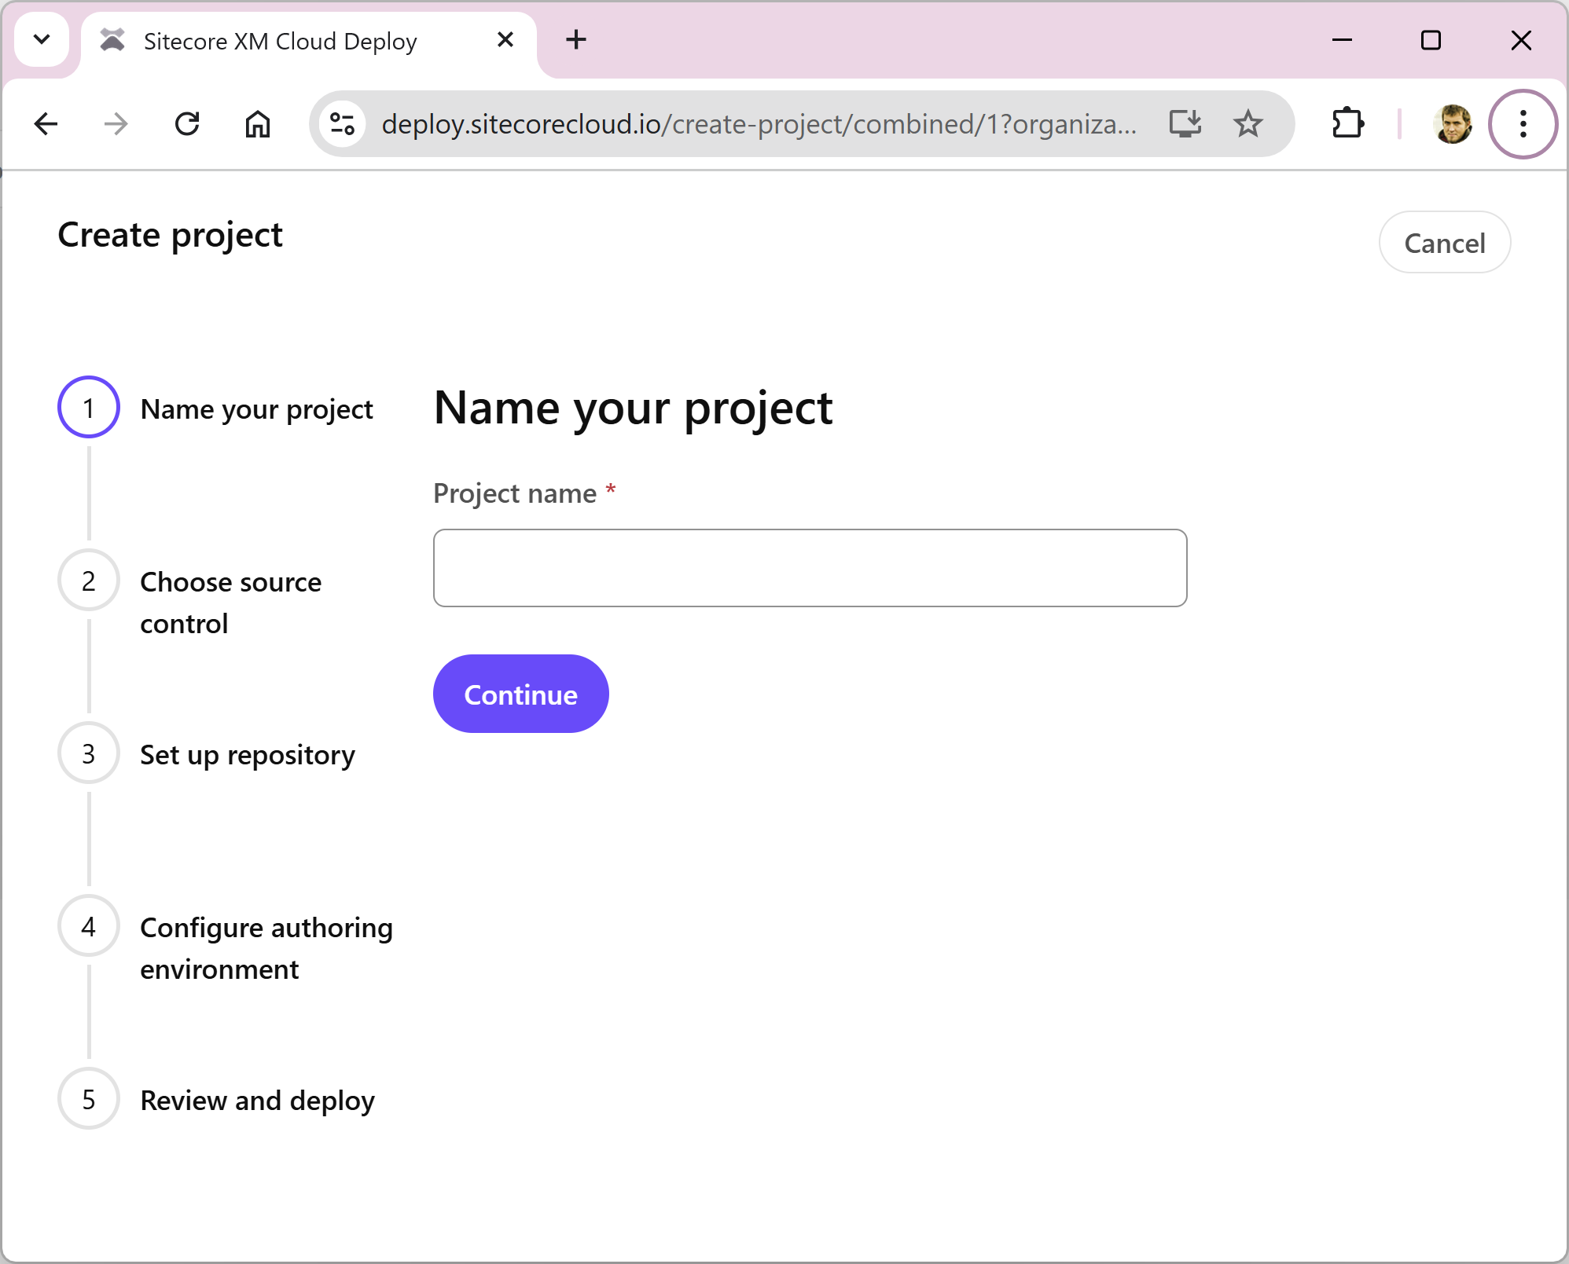The width and height of the screenshot is (1569, 1264).
Task: Click the browser back arrow
Action: [x=46, y=124]
